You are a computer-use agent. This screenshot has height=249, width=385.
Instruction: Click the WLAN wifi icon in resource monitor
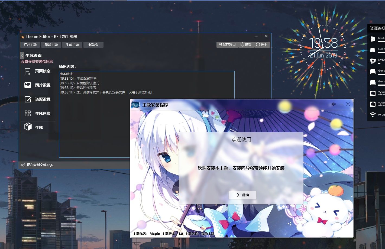tap(373, 115)
